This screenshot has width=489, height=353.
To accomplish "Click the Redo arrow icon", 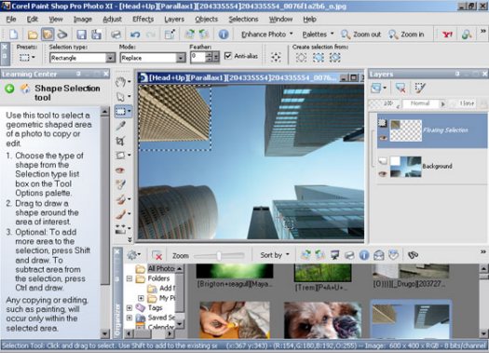I will point(151,34).
